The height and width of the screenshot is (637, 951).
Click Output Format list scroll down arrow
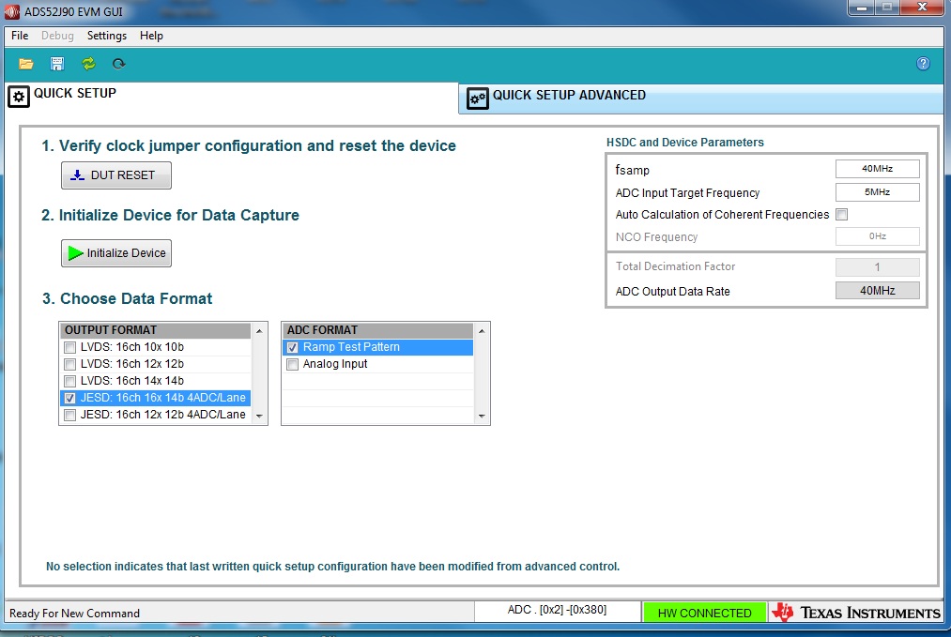259,416
